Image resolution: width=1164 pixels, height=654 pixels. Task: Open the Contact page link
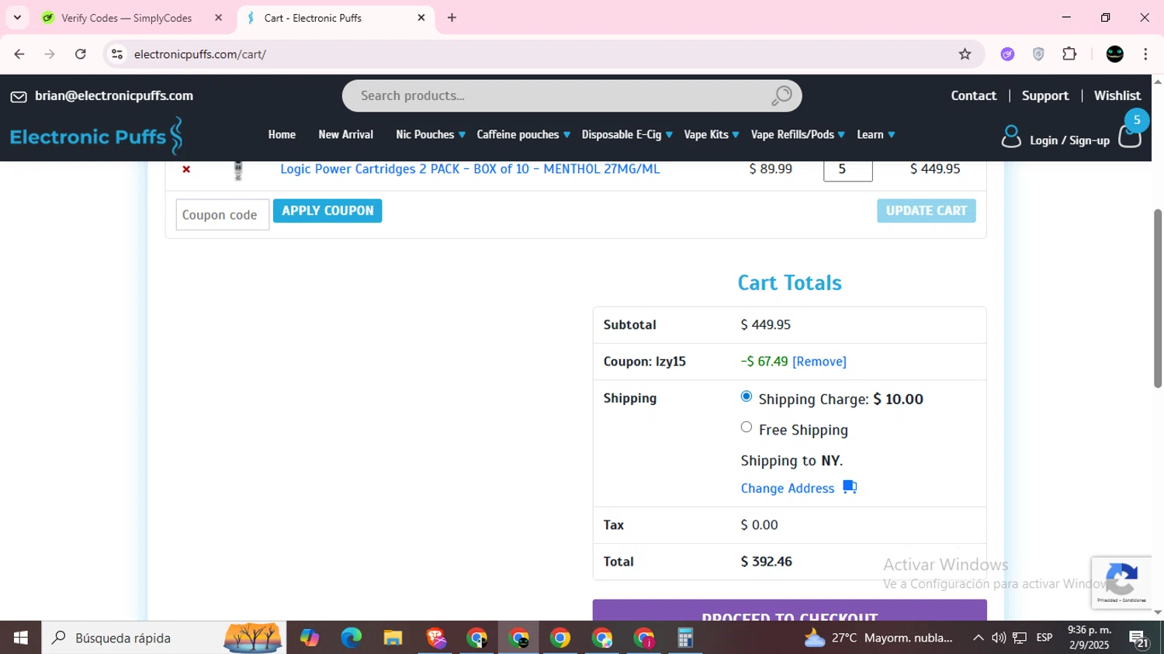click(x=974, y=96)
